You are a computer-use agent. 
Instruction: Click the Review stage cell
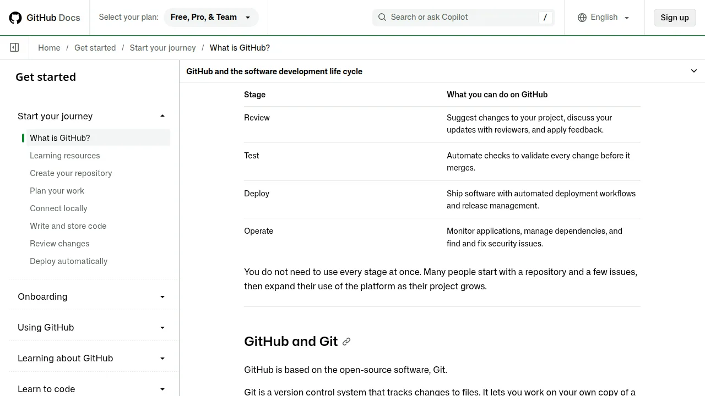coord(257,118)
